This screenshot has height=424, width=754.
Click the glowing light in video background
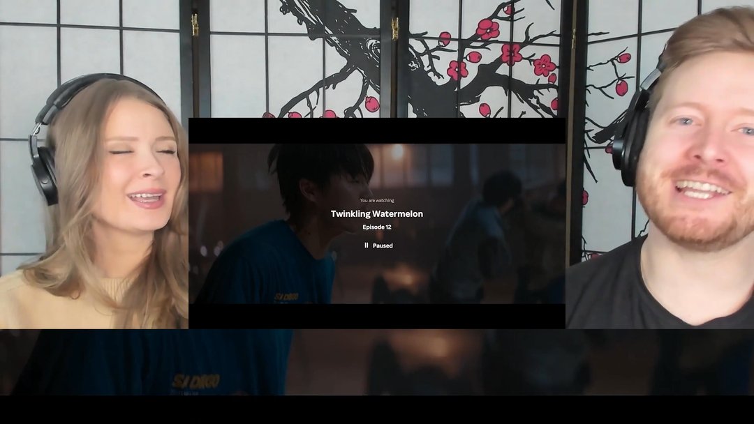[x=397, y=151]
